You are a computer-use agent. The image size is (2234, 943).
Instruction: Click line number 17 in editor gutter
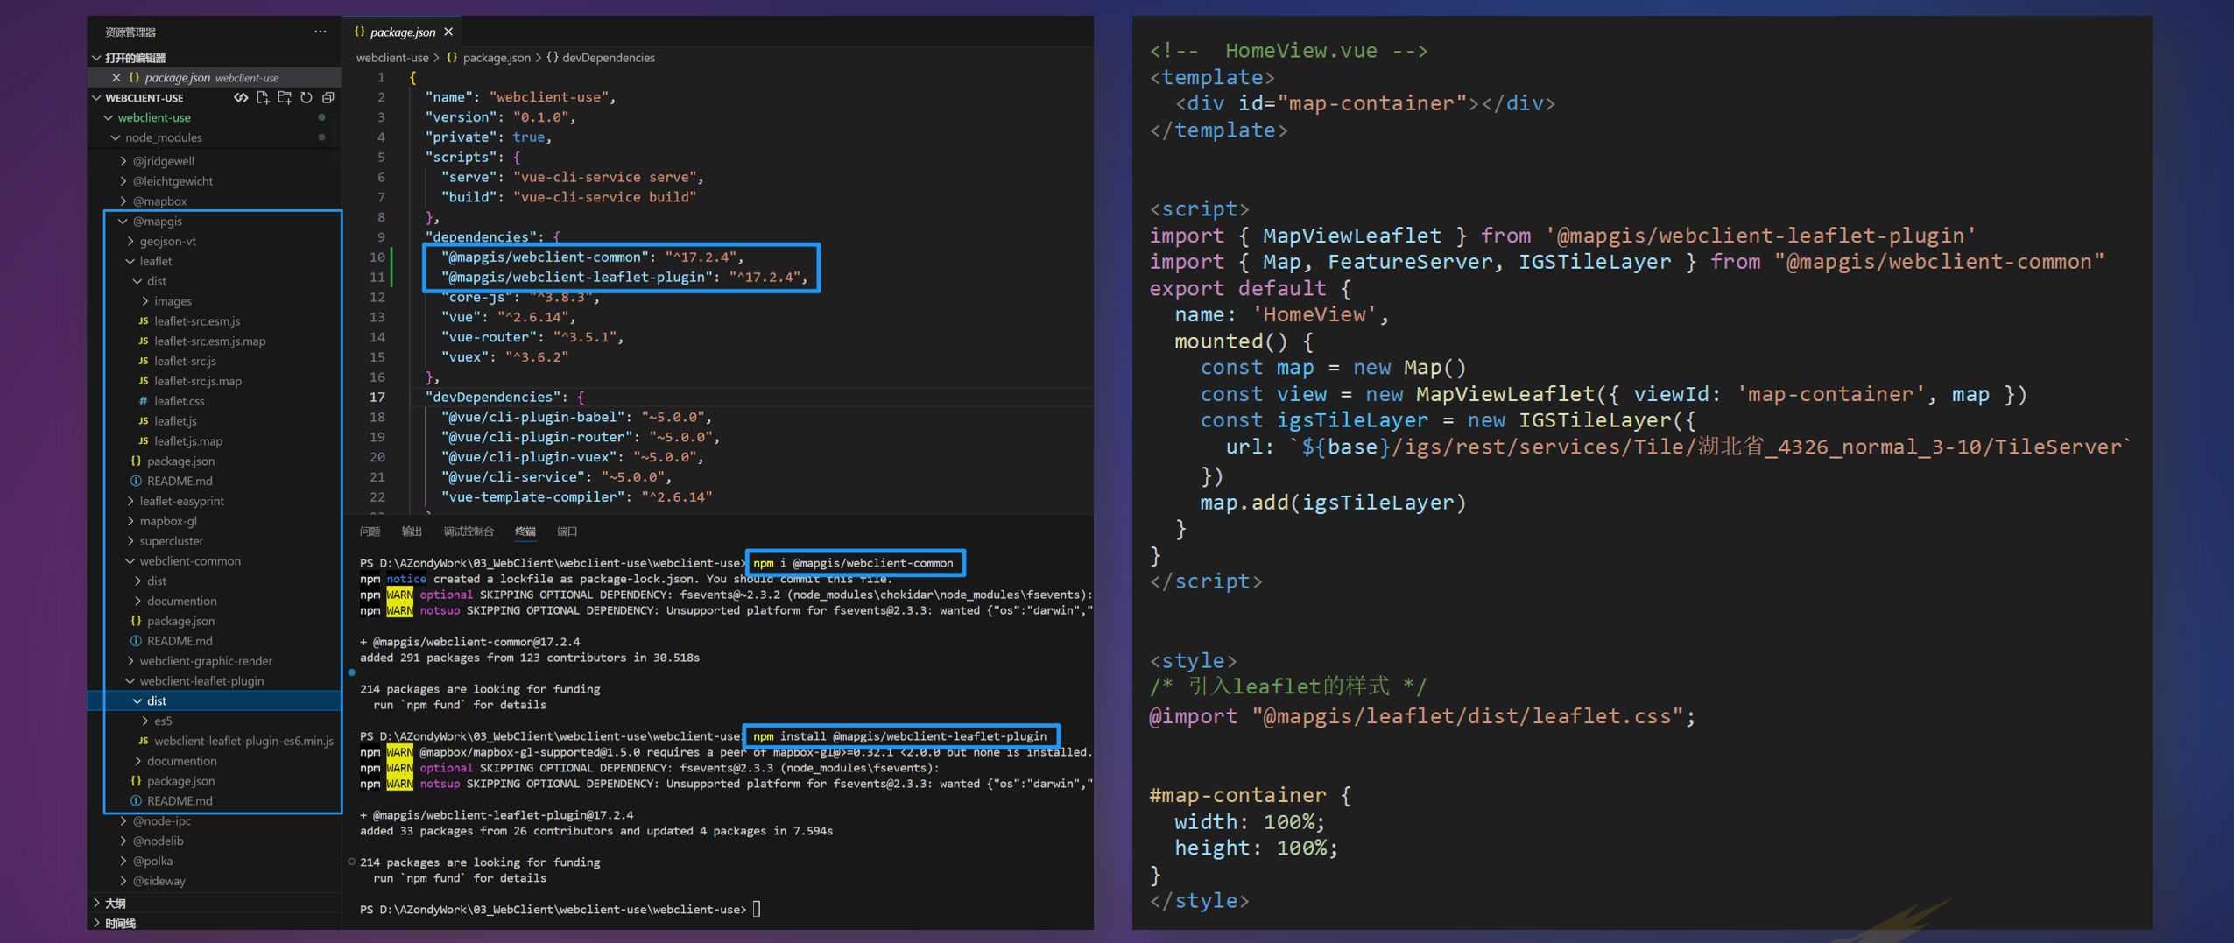click(377, 398)
